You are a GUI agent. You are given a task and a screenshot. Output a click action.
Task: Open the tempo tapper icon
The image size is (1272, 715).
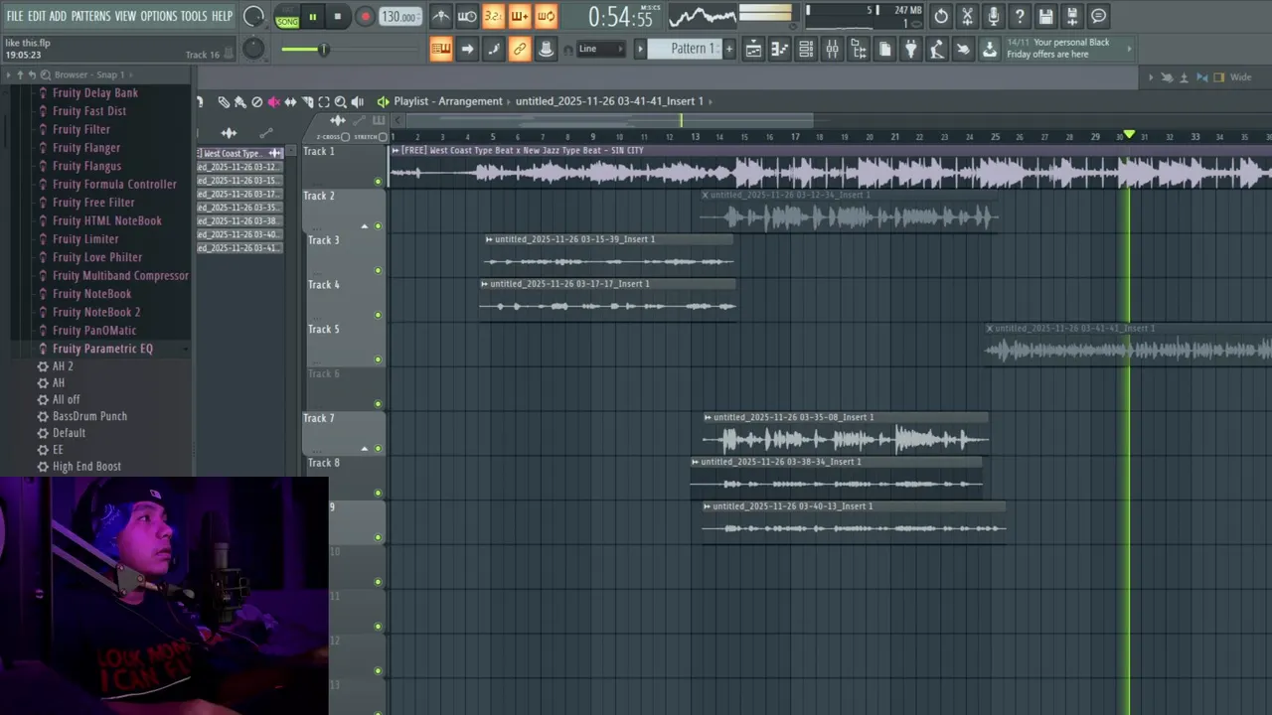tap(936, 49)
